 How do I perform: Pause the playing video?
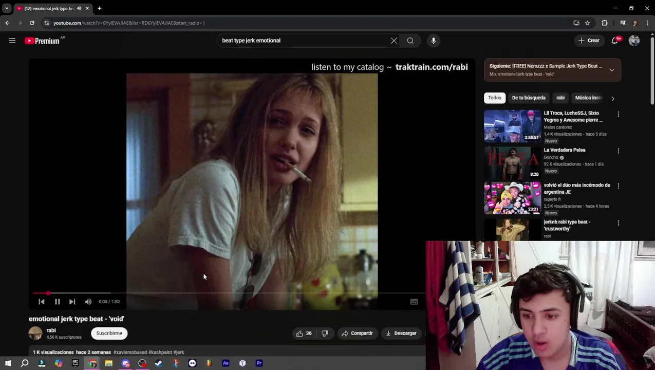pos(58,302)
